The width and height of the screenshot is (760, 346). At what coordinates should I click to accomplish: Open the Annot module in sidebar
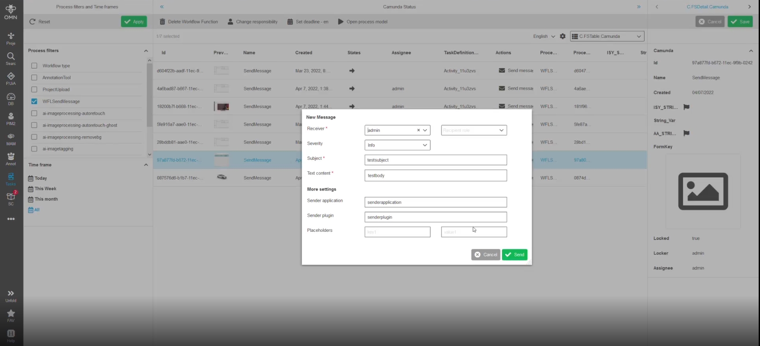(x=11, y=159)
